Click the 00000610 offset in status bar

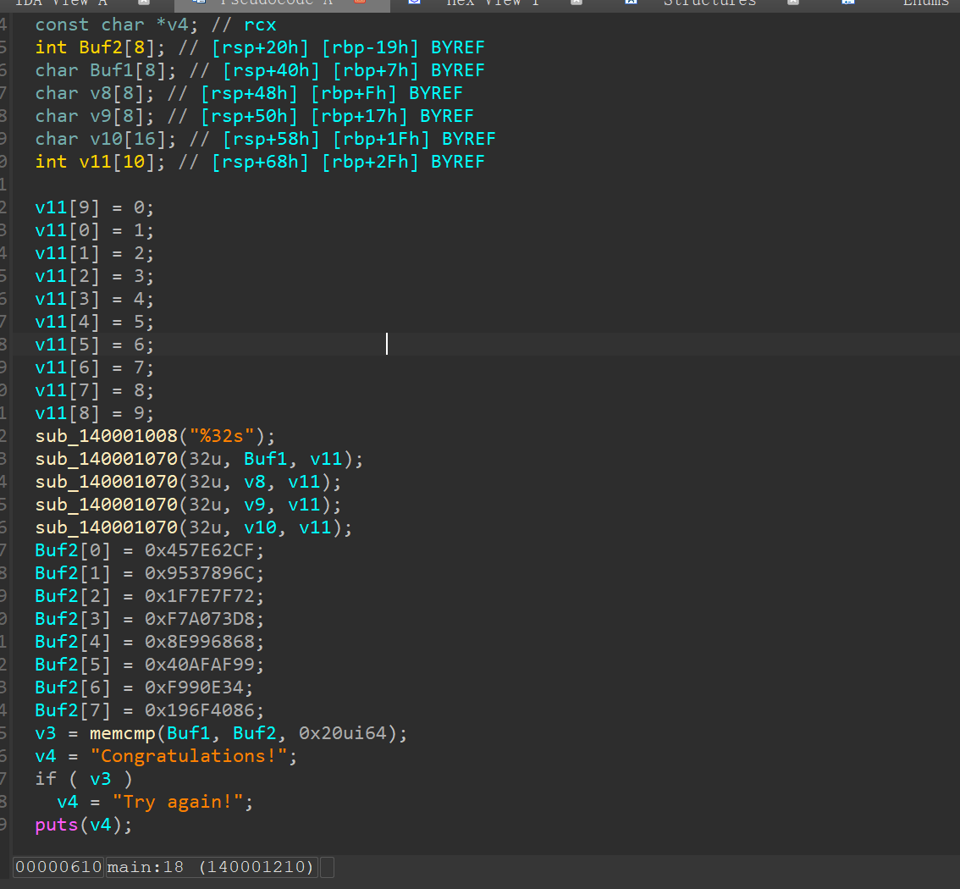pos(58,867)
